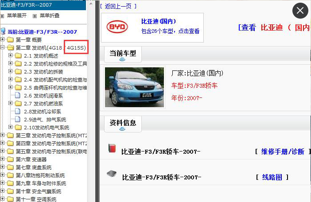Click the blue BYD F3 car photo
The image size is (311, 202).
click(135, 87)
